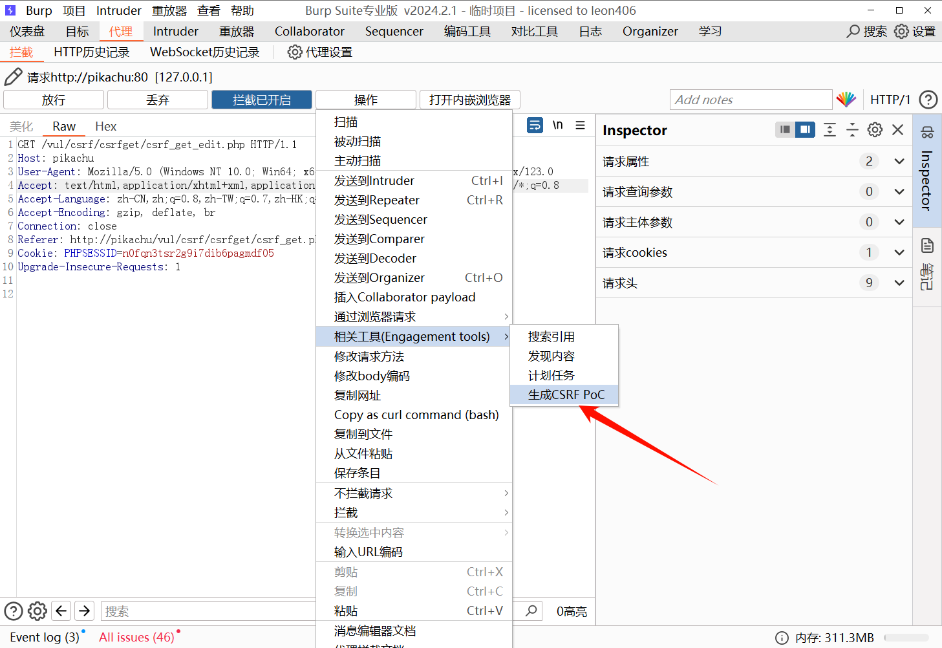Open All issues (46) link

136,638
